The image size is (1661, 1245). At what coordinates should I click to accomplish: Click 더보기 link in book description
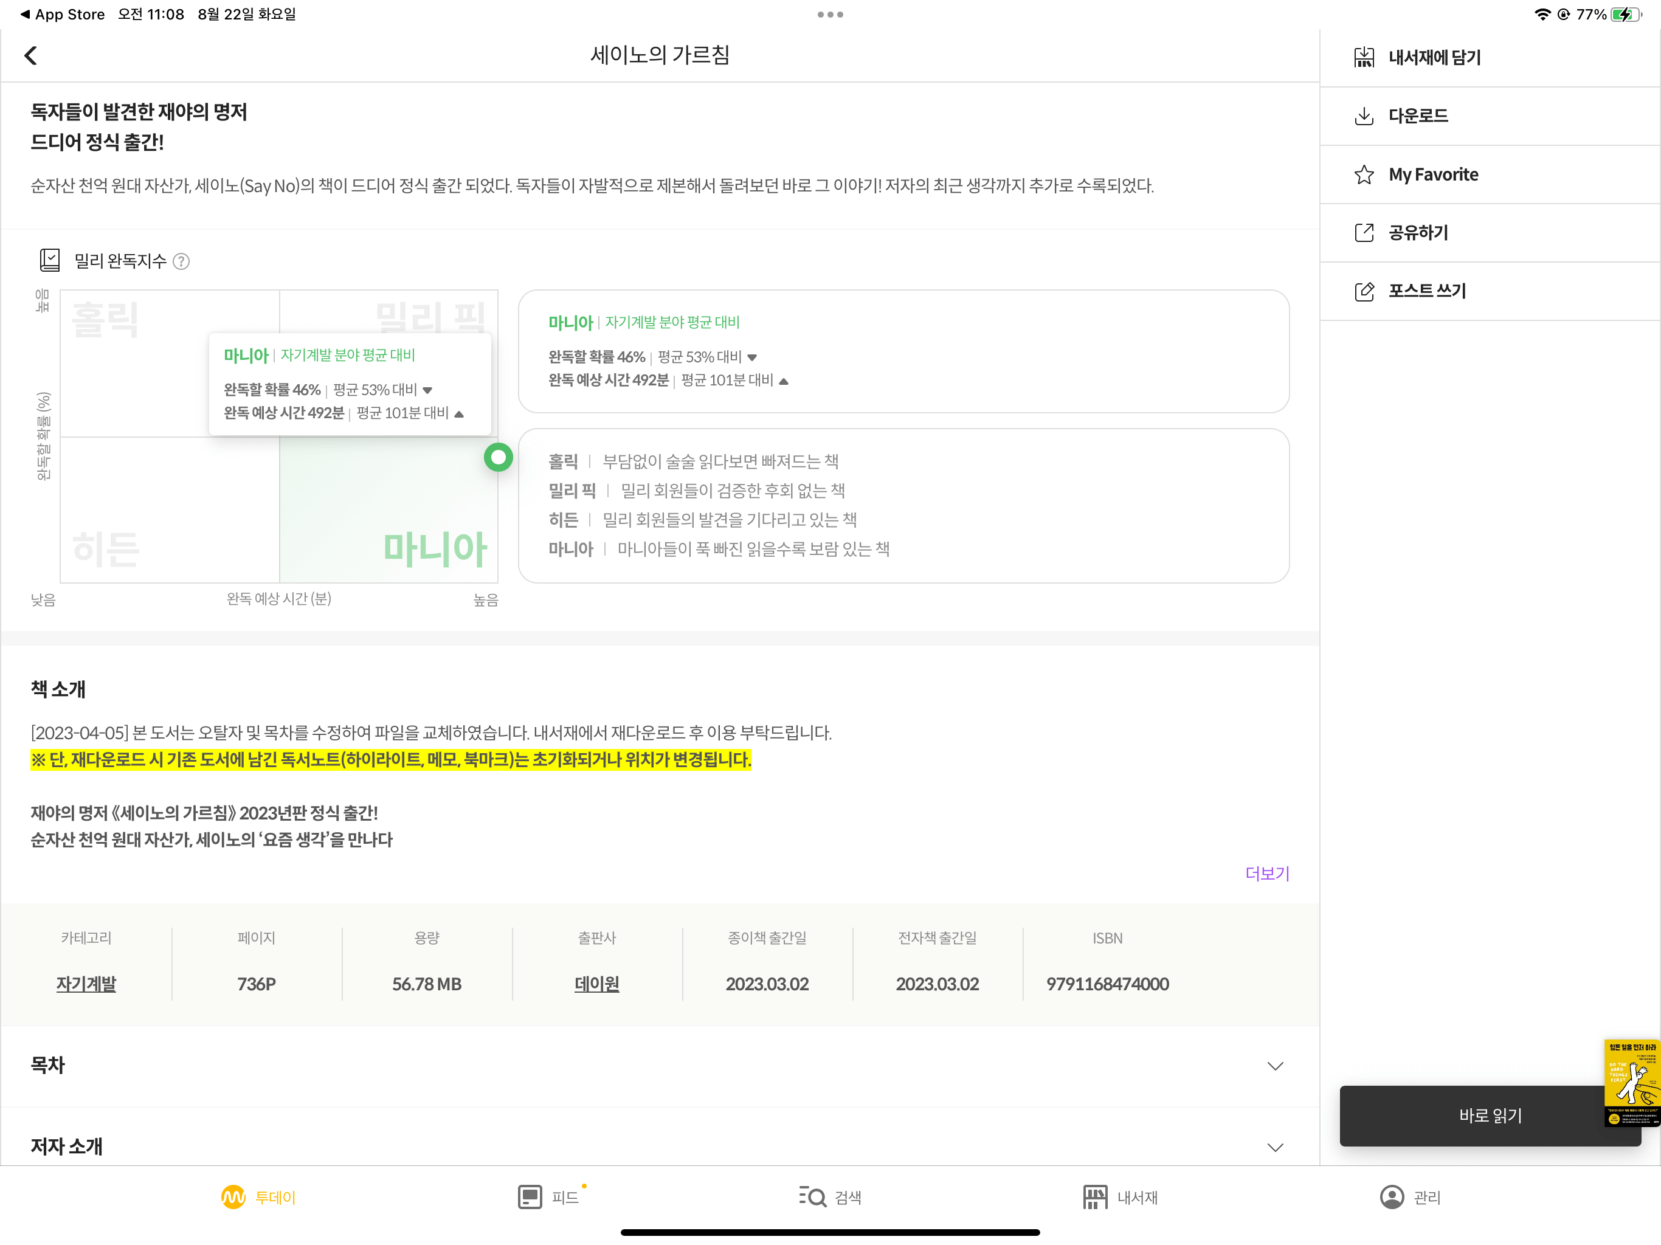1265,871
